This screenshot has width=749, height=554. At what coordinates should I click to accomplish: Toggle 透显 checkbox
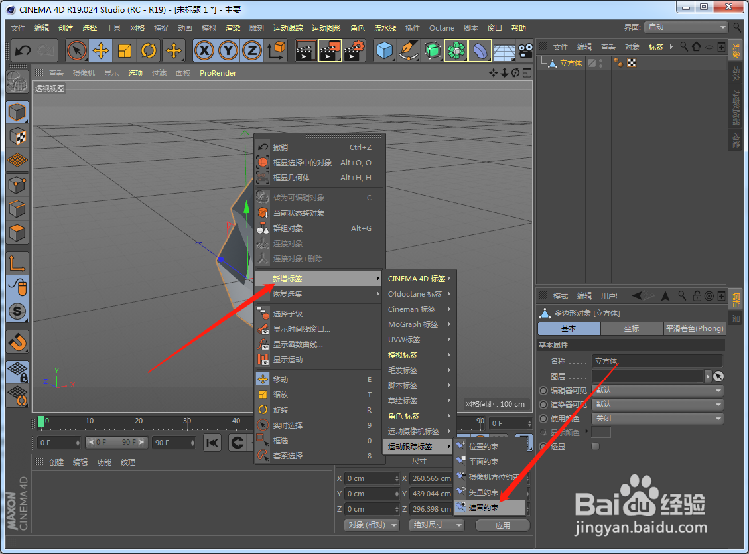coord(595,446)
